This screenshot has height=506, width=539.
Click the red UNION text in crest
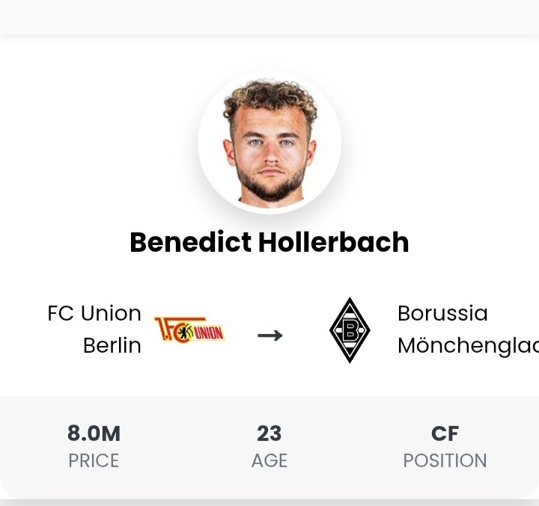click(209, 333)
